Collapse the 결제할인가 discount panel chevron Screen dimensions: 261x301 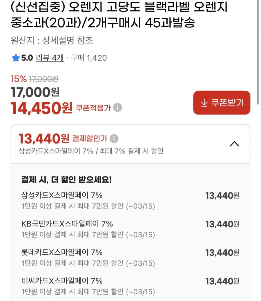(x=234, y=144)
